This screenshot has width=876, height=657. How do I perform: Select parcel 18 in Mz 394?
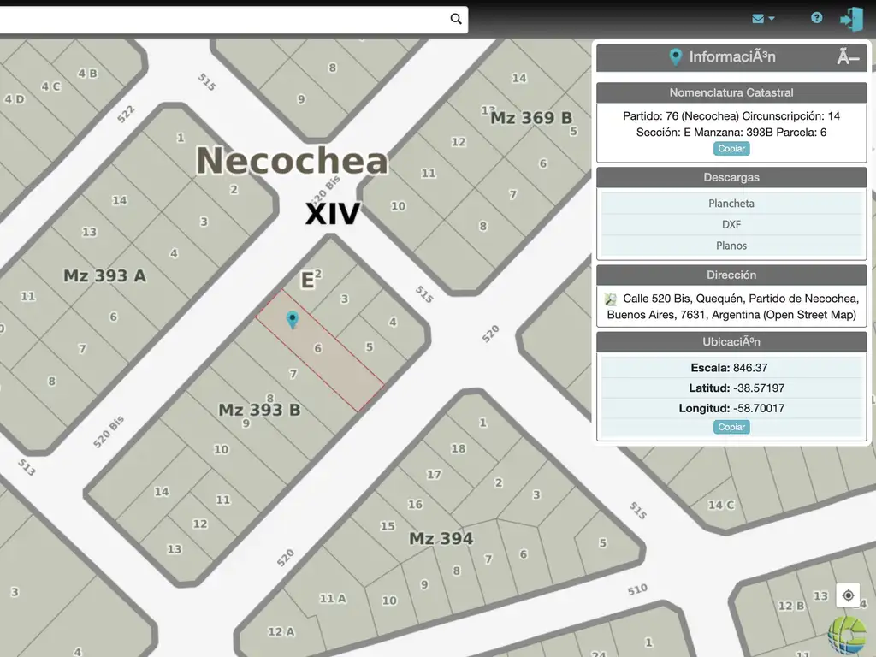click(x=458, y=448)
